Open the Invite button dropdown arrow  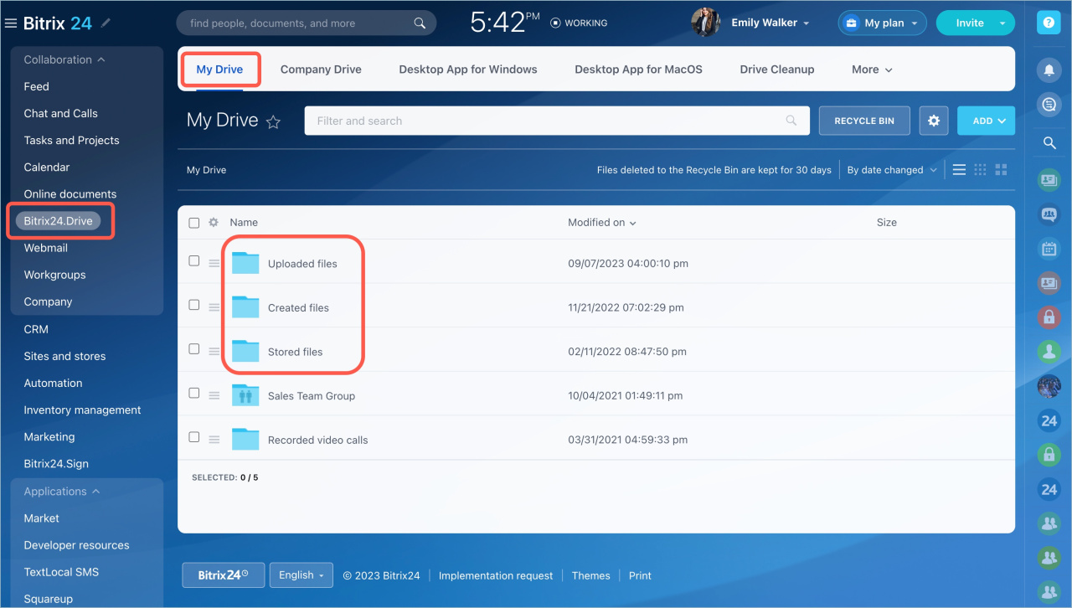1002,23
